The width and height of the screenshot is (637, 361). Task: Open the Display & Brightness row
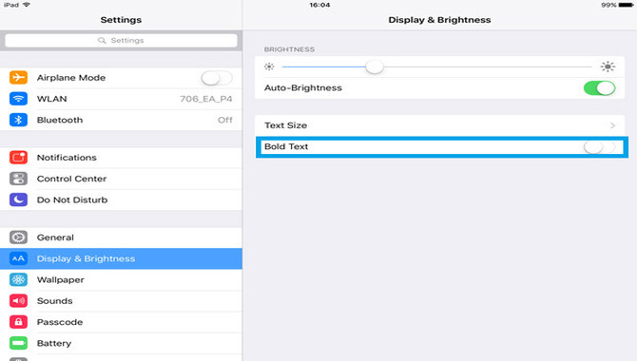coord(121,258)
